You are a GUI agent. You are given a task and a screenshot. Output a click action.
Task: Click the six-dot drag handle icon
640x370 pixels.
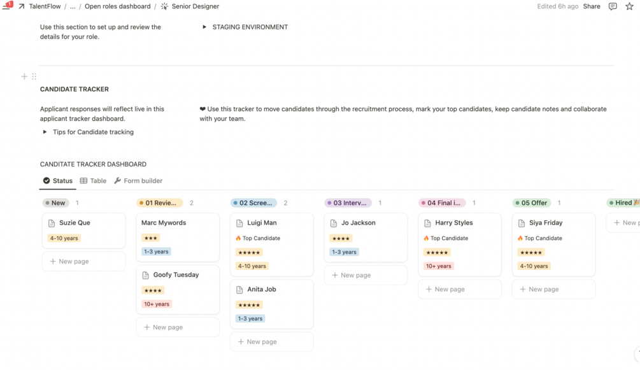coord(34,76)
